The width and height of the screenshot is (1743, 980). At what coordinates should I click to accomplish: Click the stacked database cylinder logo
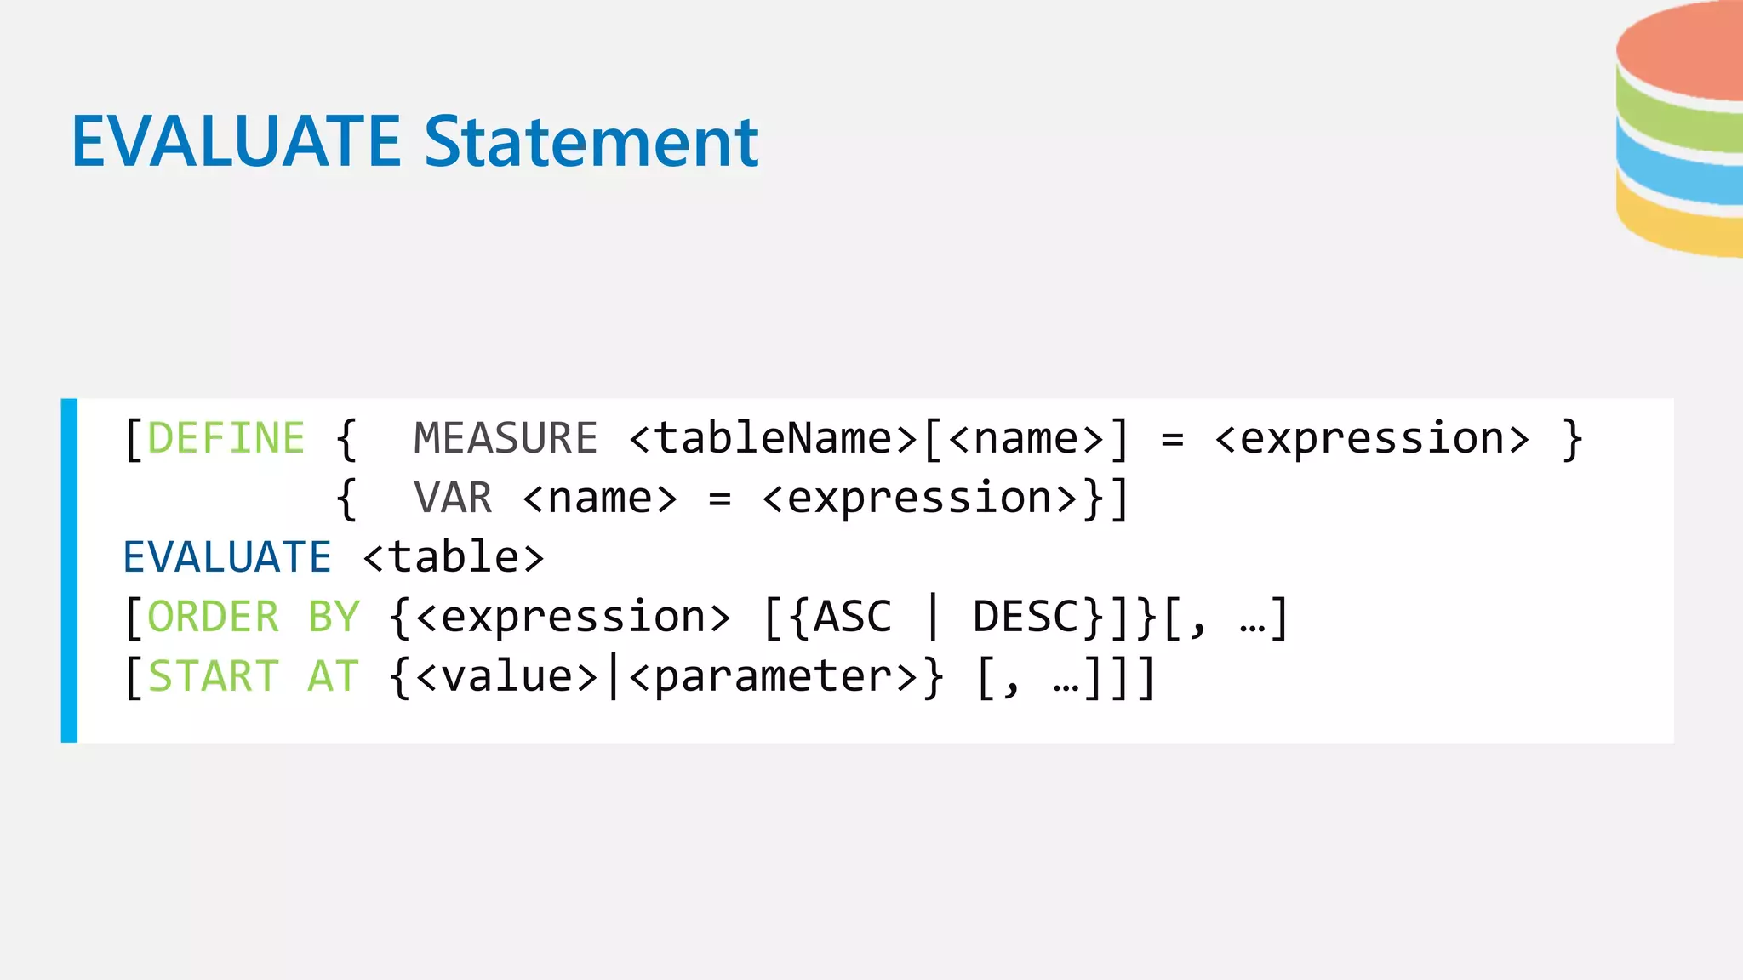click(x=1680, y=128)
